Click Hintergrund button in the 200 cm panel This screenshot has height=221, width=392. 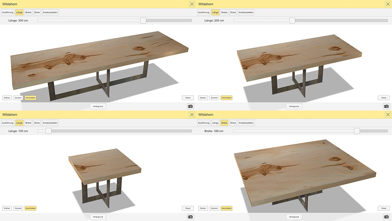pos(294,106)
